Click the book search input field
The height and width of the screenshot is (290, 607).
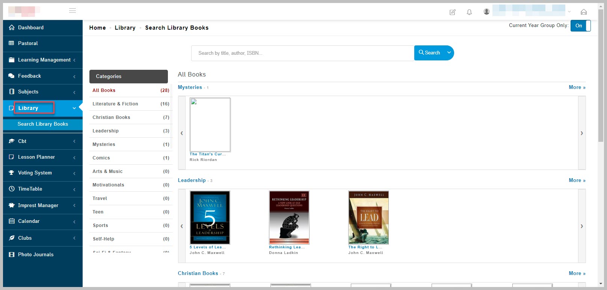pyautogui.click(x=303, y=53)
